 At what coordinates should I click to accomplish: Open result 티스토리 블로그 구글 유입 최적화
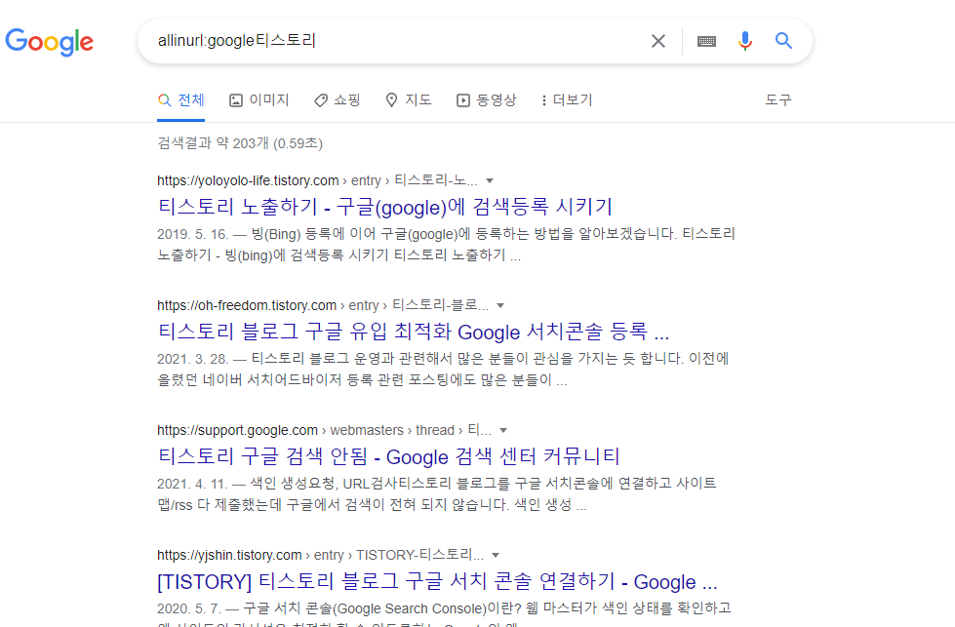click(413, 332)
